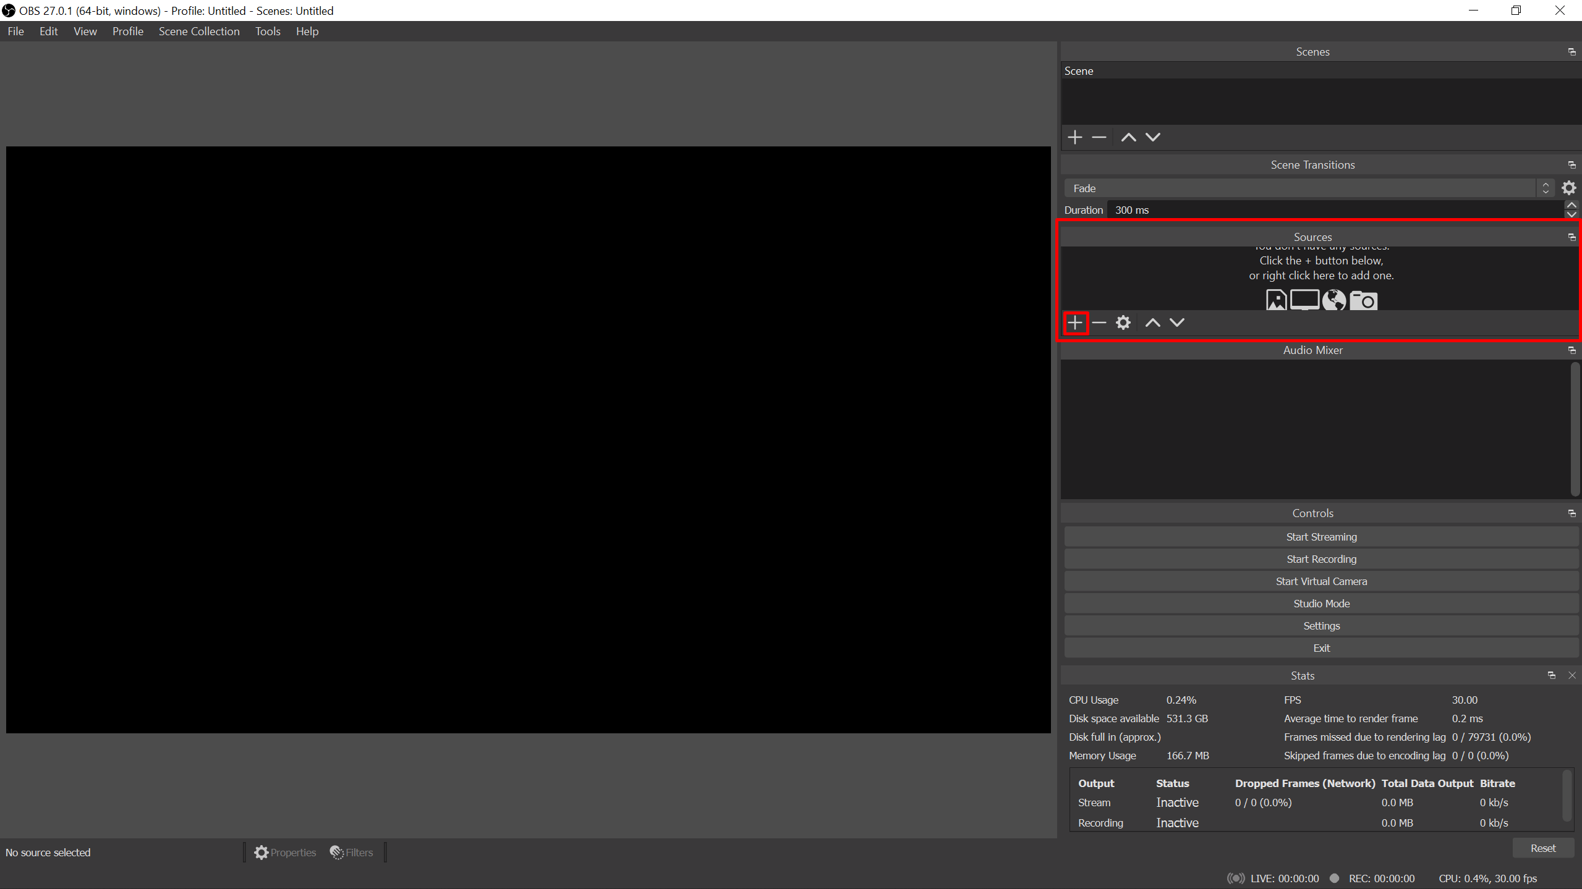This screenshot has width=1582, height=889.
Task: Open the File menu
Action: click(16, 32)
